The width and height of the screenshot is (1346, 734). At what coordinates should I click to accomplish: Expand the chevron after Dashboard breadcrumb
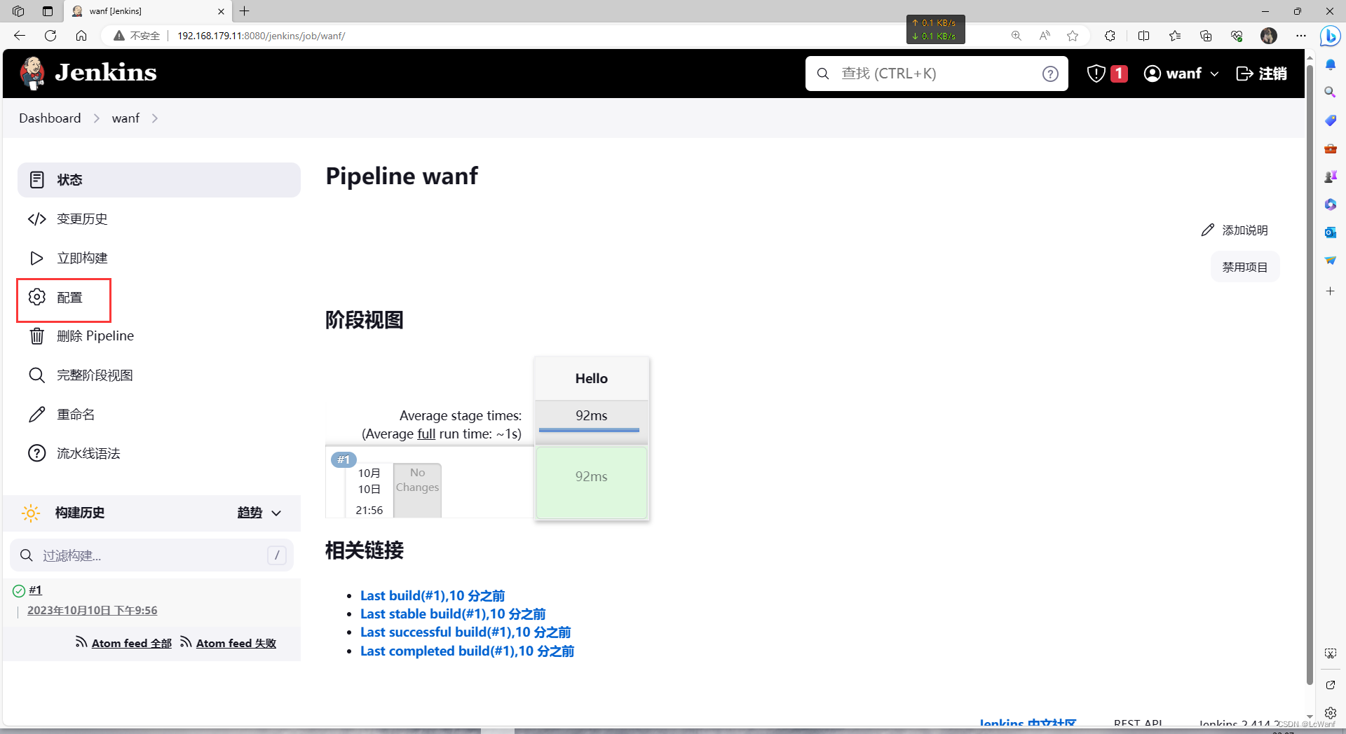pos(97,118)
